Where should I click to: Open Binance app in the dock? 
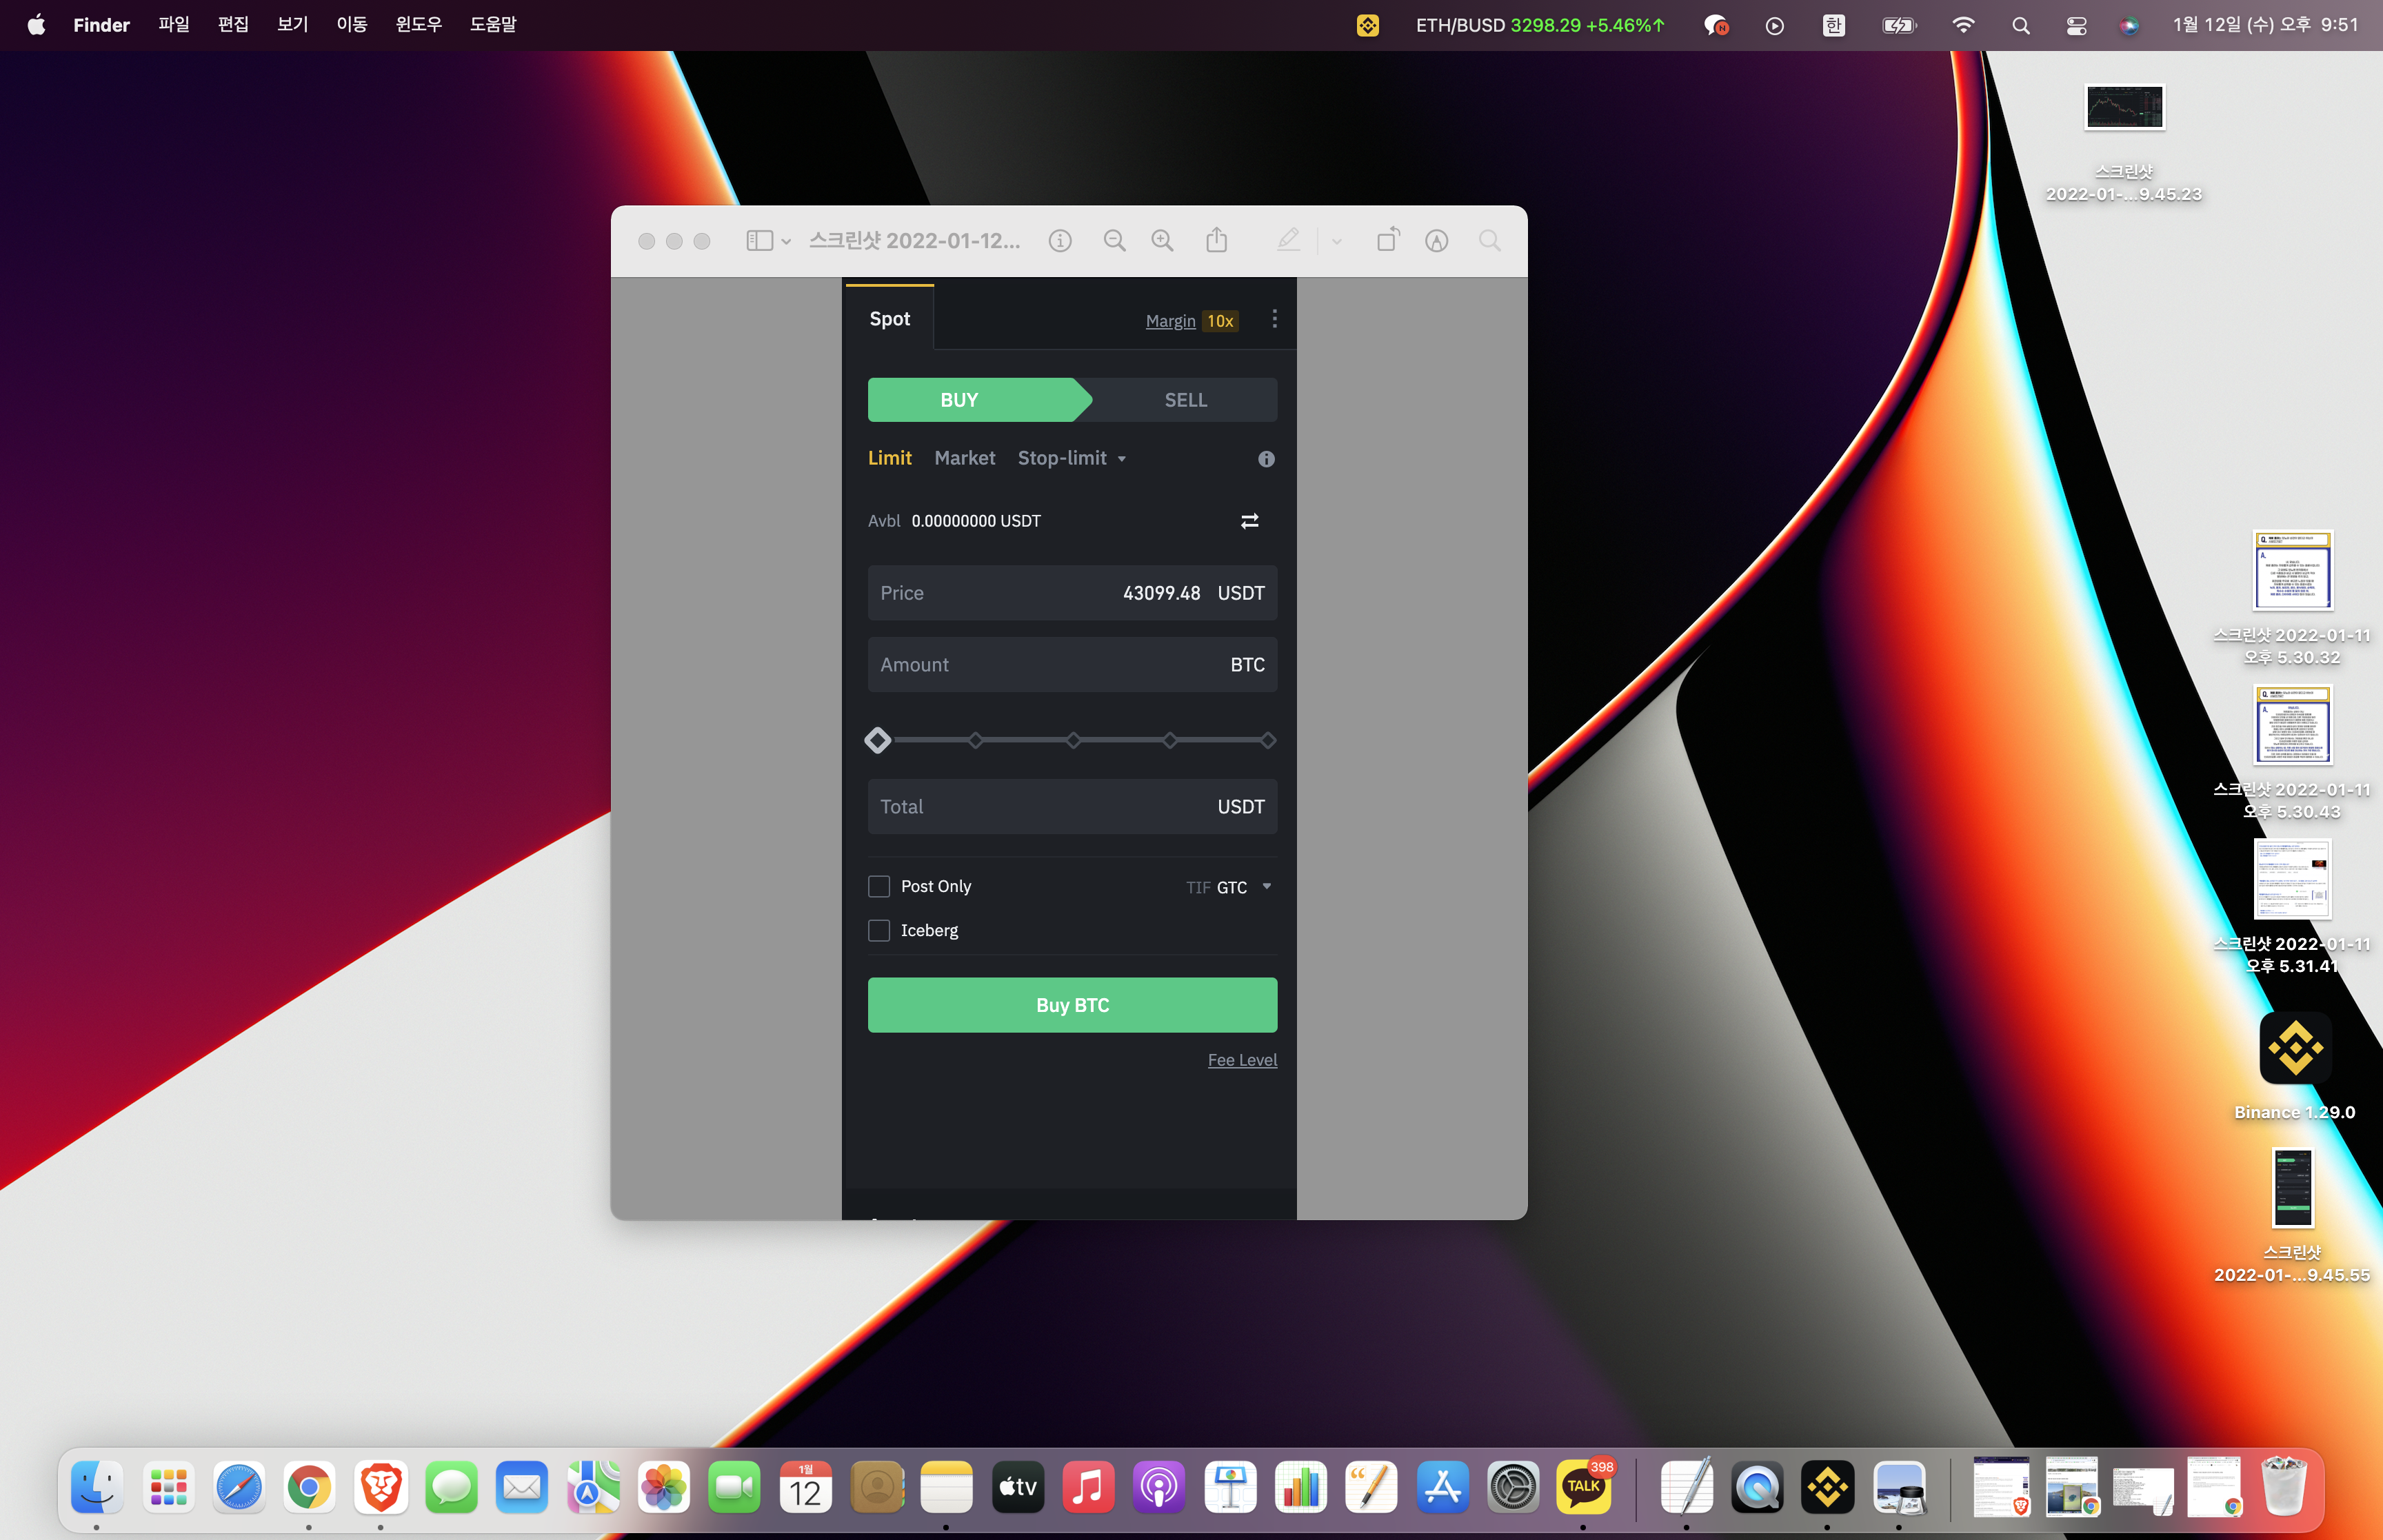pyautogui.click(x=1827, y=1487)
